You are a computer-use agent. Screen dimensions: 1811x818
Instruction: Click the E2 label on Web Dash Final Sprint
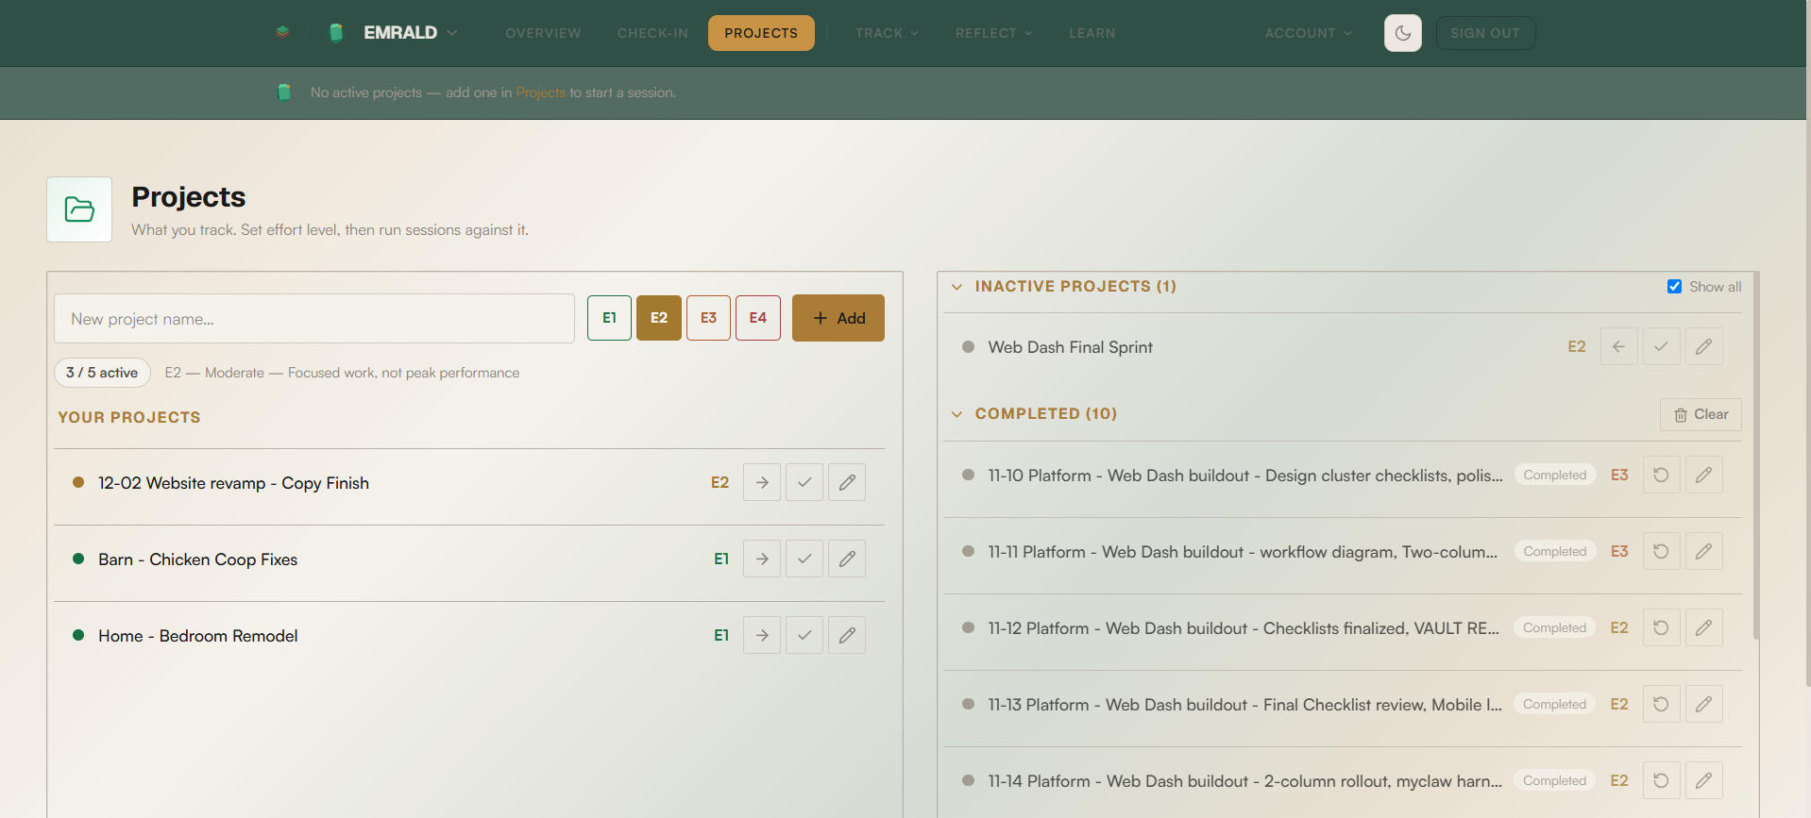(1577, 346)
